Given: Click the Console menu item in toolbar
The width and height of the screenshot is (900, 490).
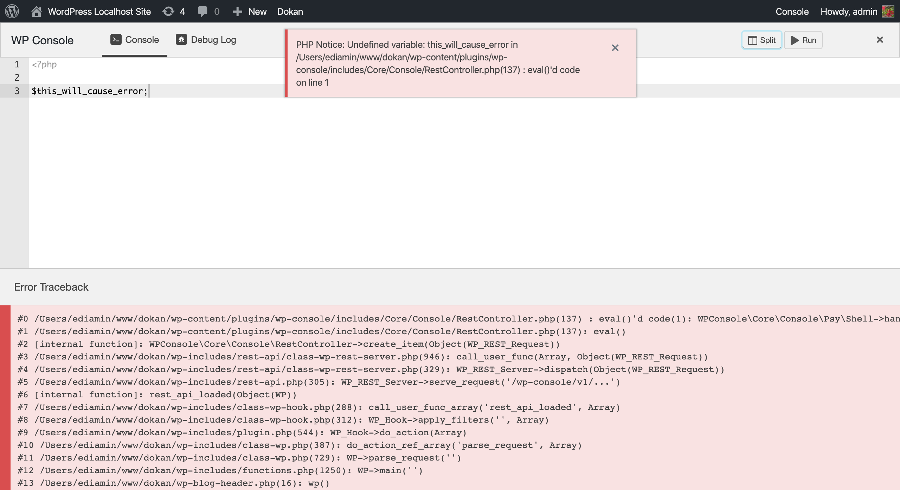Looking at the screenshot, I should point(792,12).
